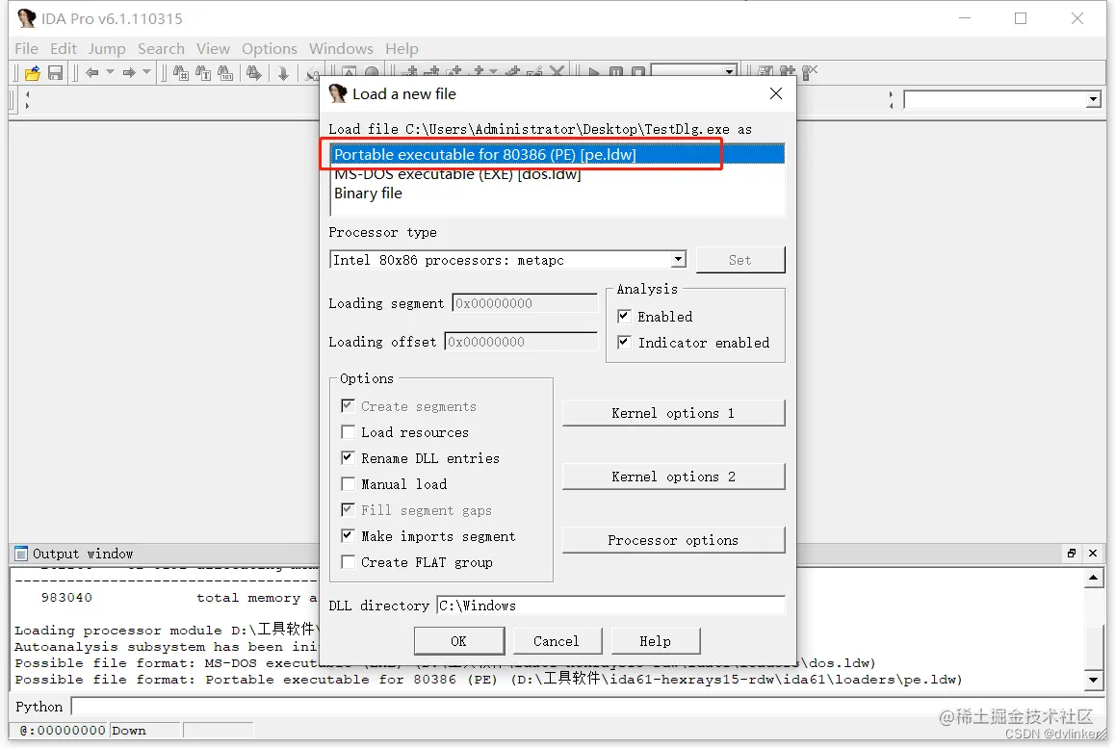Expand the Jump forward history arrow
The height and width of the screenshot is (748, 1115).
pos(146,72)
